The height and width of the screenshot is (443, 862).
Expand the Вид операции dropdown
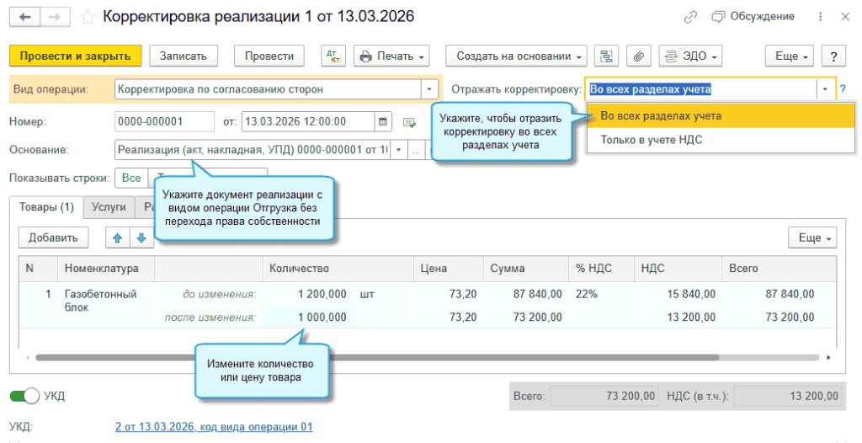pyautogui.click(x=430, y=89)
